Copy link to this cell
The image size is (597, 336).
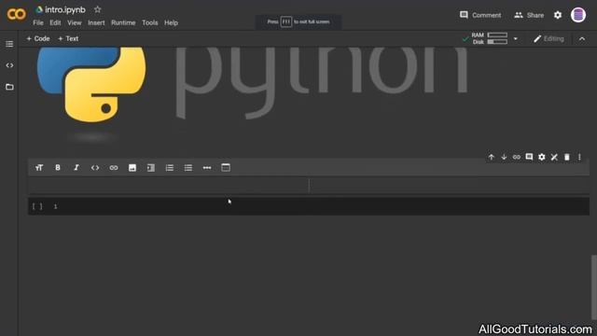516,157
